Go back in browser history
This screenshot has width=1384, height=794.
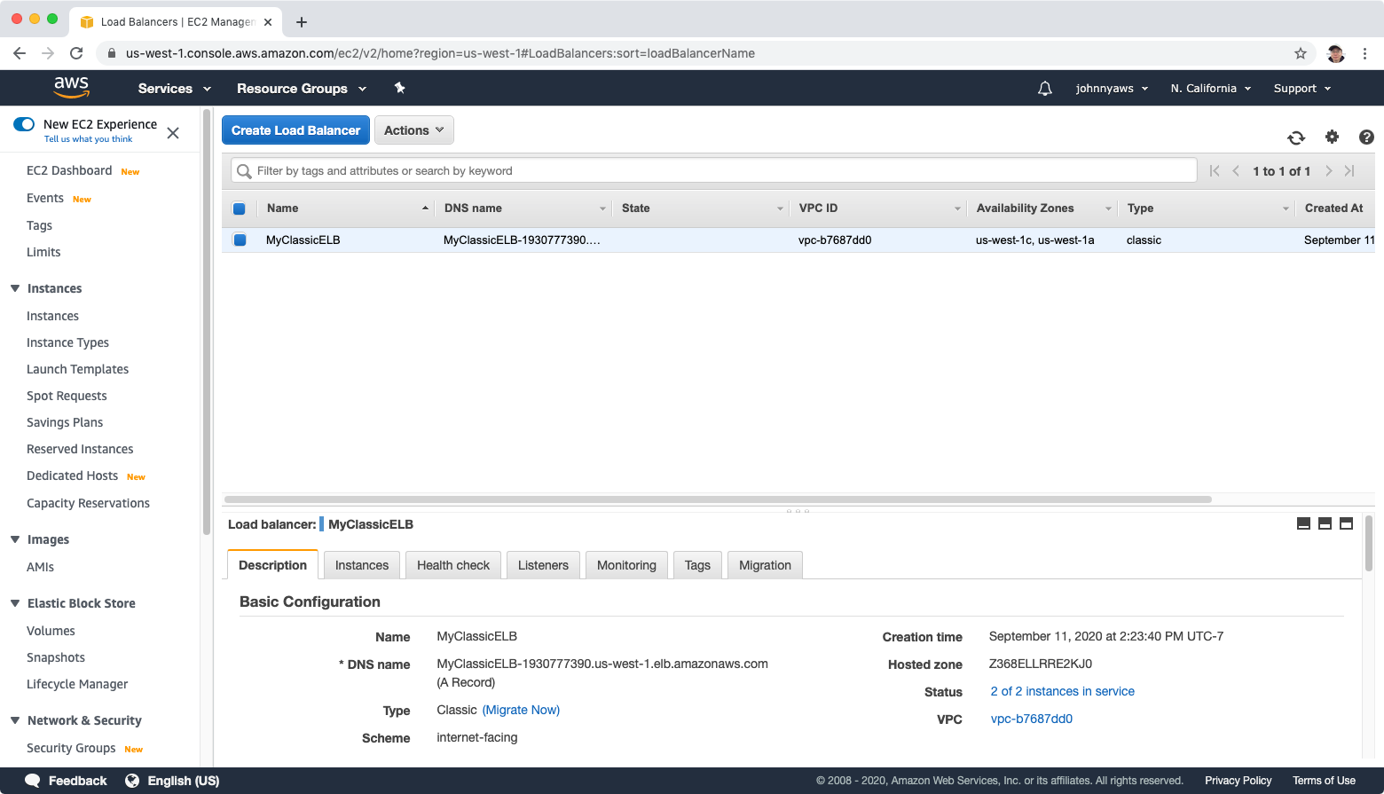point(20,53)
